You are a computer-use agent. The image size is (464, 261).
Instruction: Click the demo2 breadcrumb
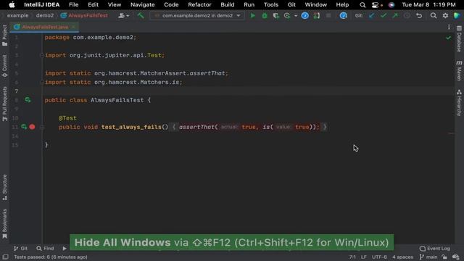click(45, 15)
